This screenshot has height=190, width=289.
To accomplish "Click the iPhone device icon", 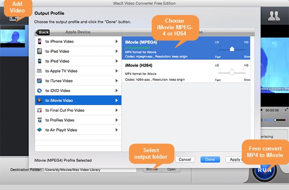I will (40, 41).
